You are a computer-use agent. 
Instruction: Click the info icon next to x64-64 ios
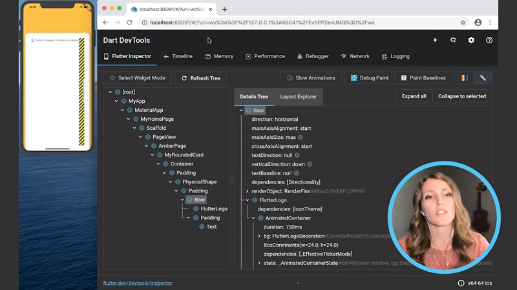461,283
